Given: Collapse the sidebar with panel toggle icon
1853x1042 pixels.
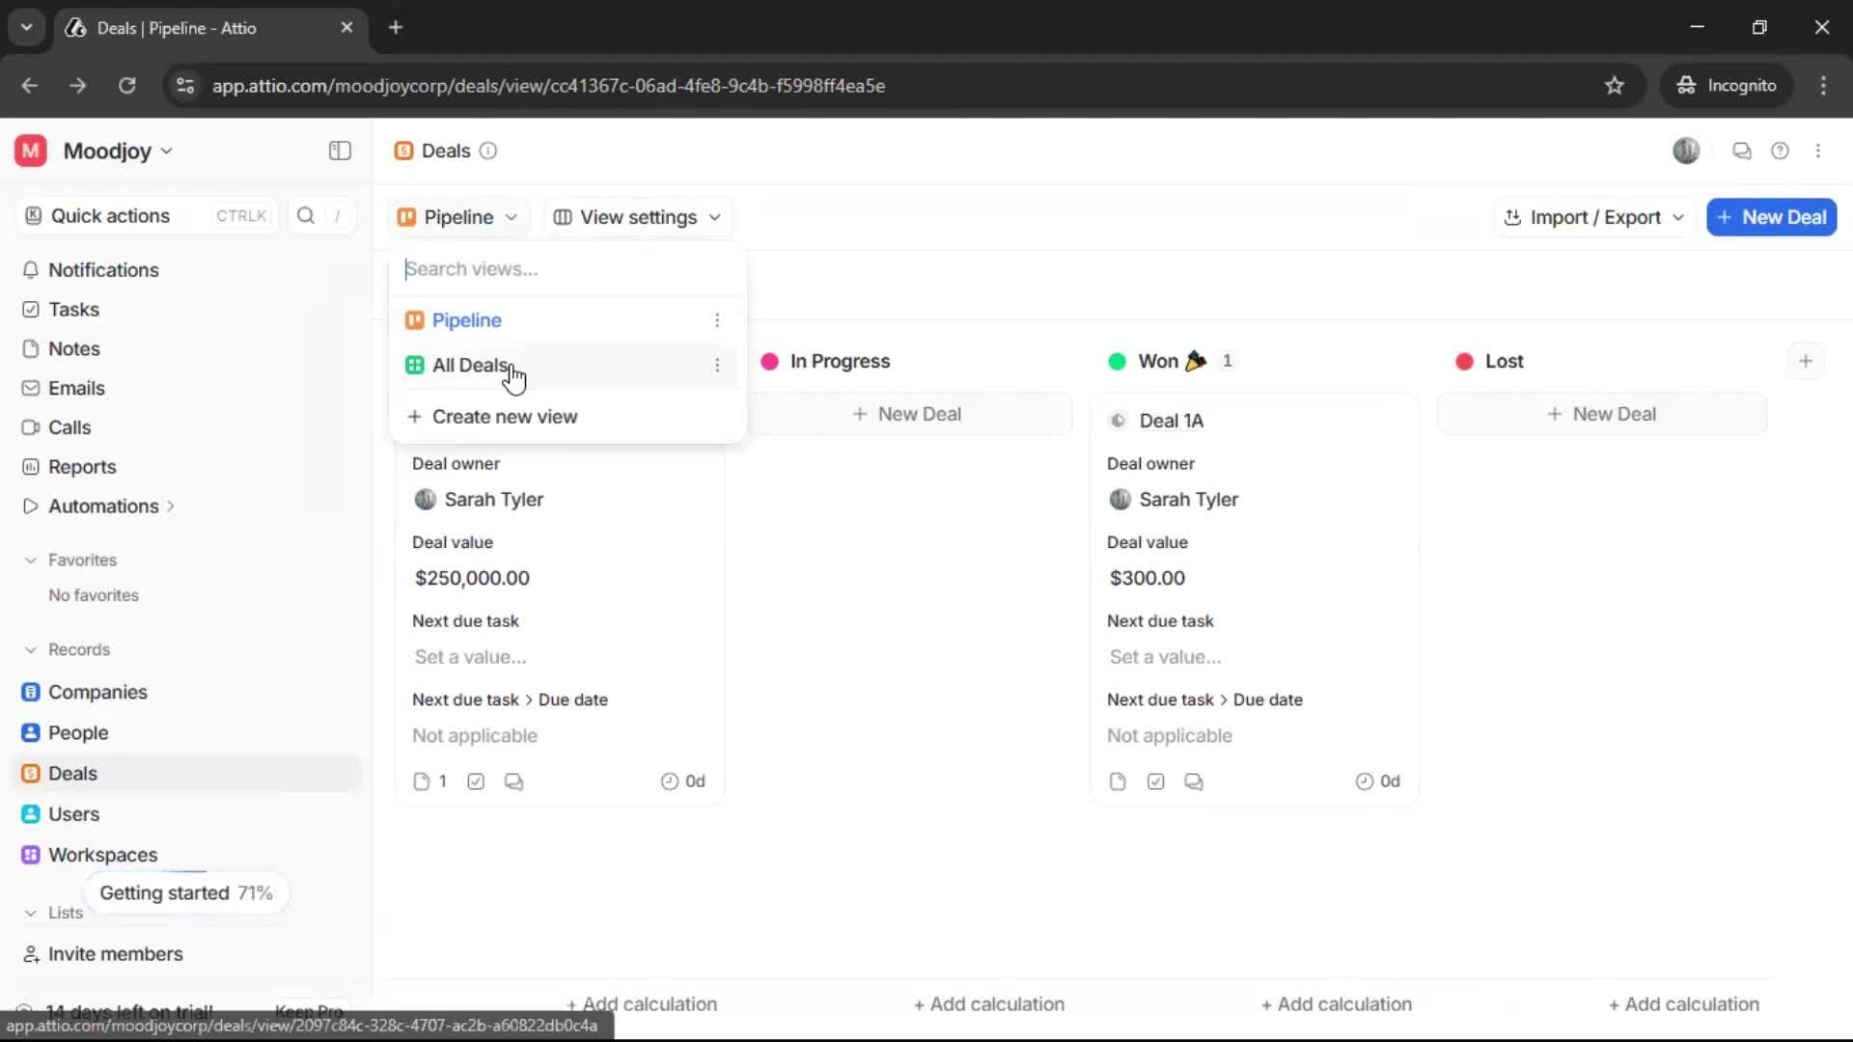Looking at the screenshot, I should [339, 151].
